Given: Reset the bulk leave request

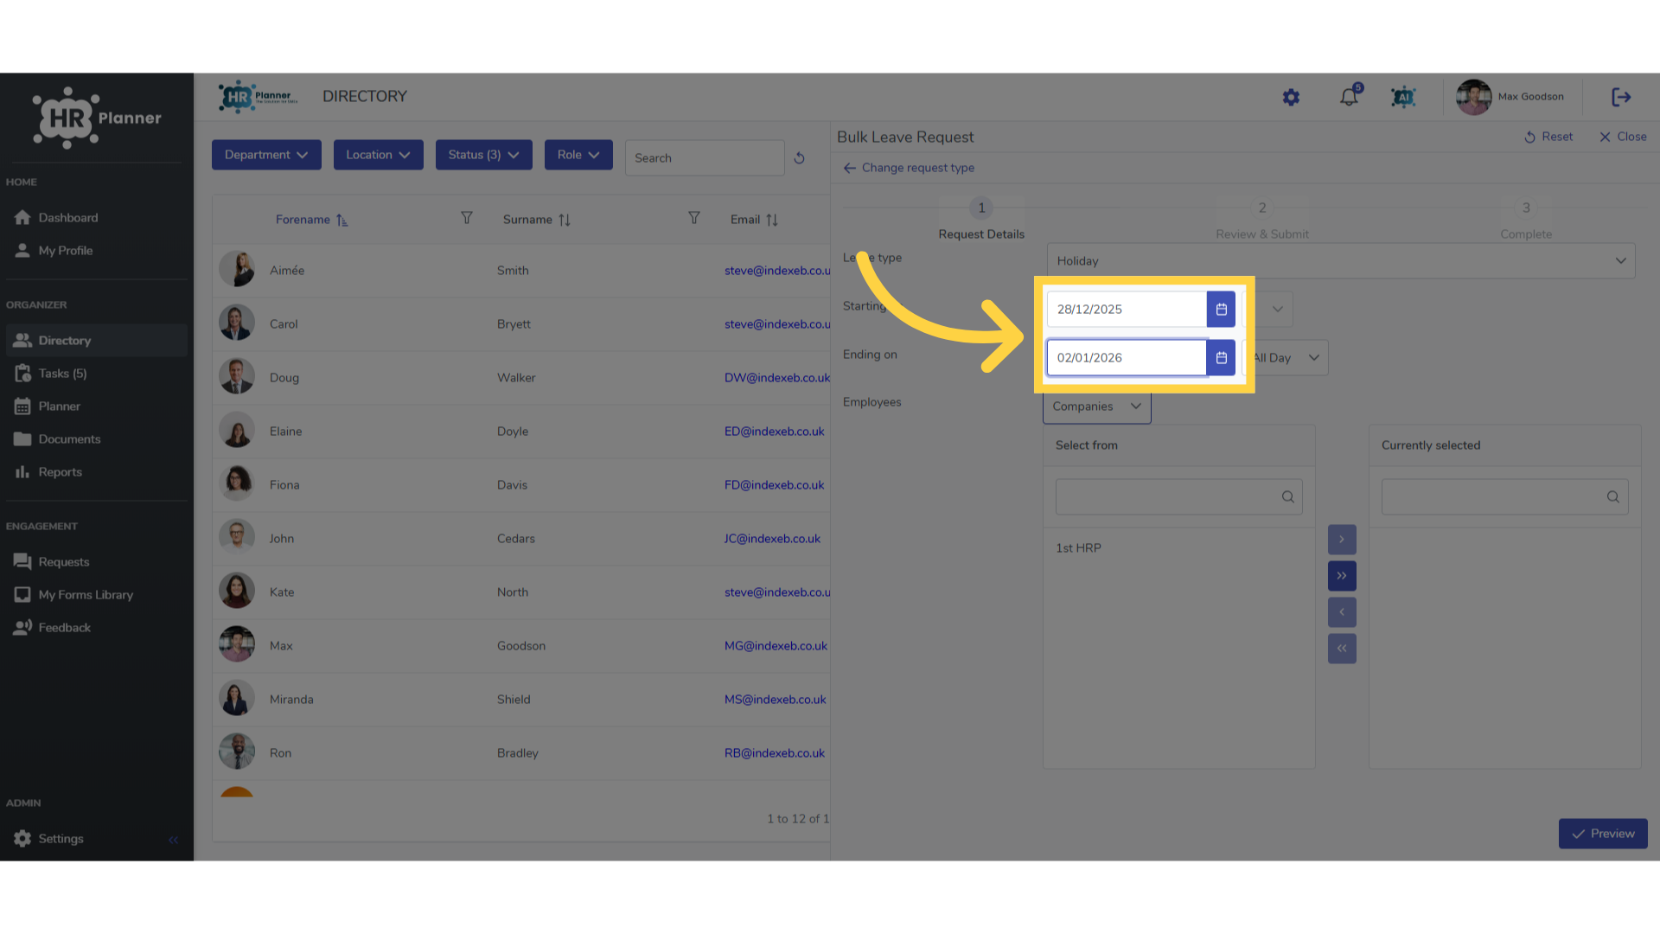Looking at the screenshot, I should pos(1548,137).
